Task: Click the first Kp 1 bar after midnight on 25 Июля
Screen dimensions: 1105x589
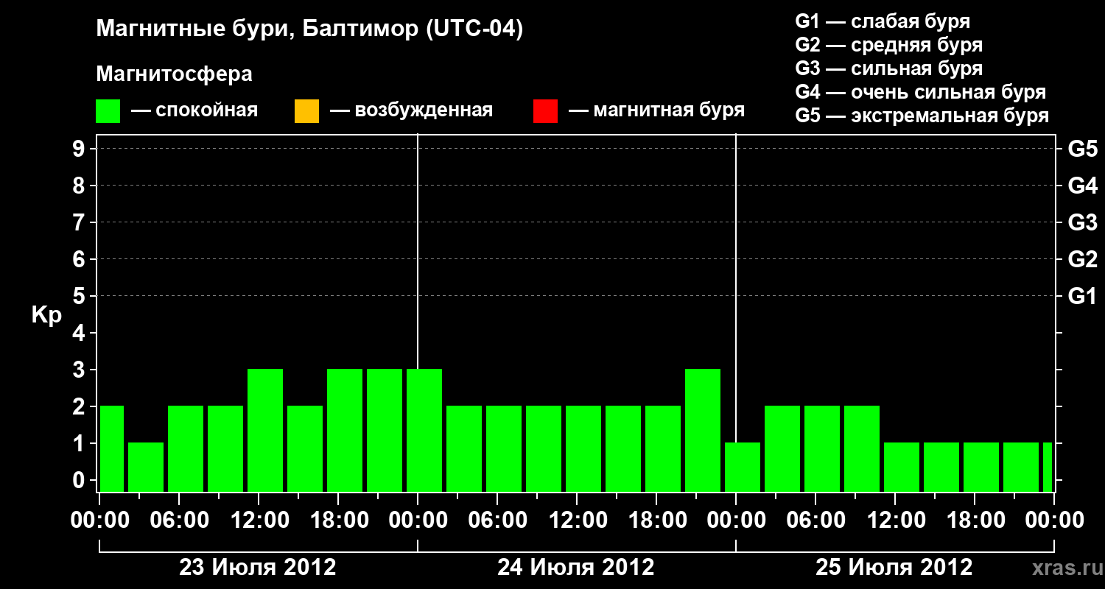Action: coord(743,467)
